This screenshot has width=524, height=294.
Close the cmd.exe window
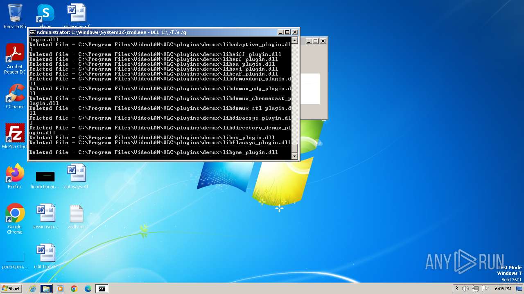pos(294,32)
